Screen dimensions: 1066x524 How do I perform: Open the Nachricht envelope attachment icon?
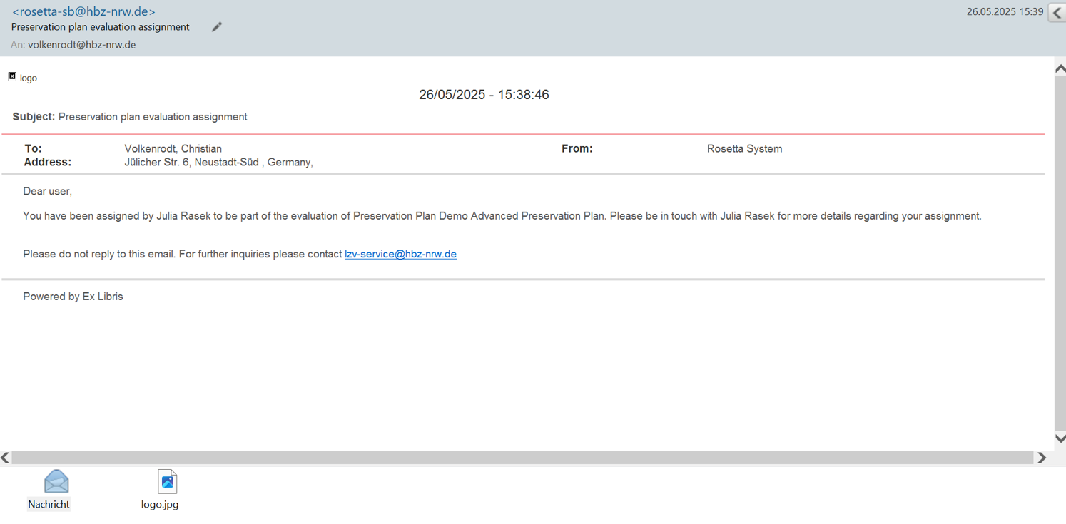56,482
